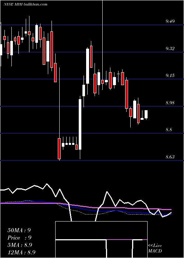Click the NYSE MHI bullkhan.com title text
Screen dimensions: 184x258
tap(25, 4)
